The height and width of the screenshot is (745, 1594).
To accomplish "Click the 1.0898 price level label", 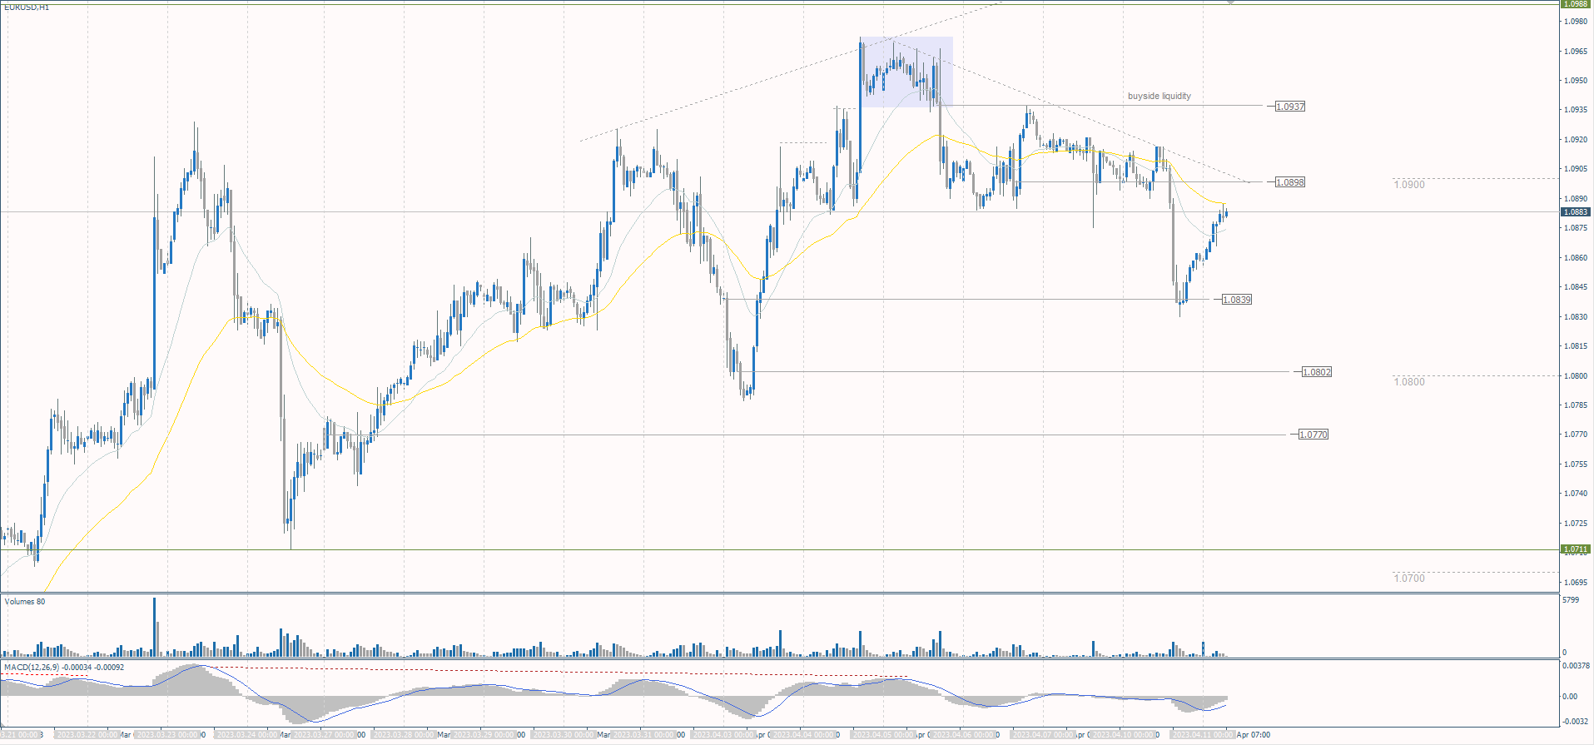I will (x=1290, y=182).
